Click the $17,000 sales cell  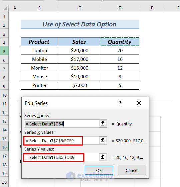pyautogui.click(x=79, y=59)
